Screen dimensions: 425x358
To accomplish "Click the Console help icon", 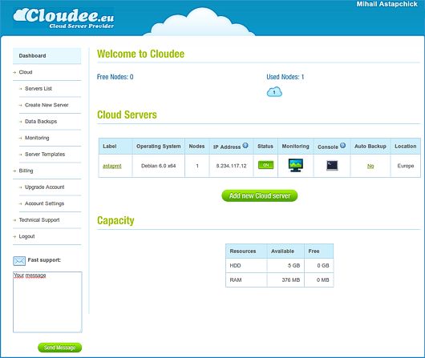I will 342,146.
